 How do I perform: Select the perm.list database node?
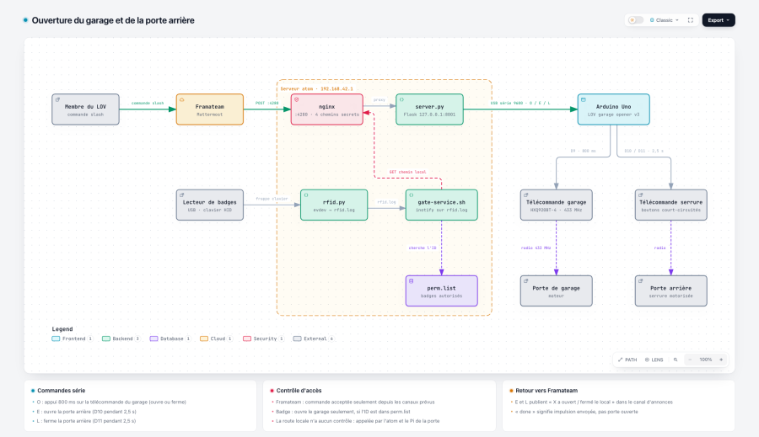(x=441, y=291)
